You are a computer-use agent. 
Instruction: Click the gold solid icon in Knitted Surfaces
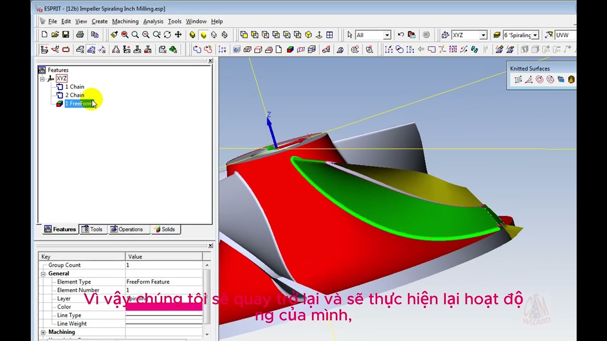(571, 80)
